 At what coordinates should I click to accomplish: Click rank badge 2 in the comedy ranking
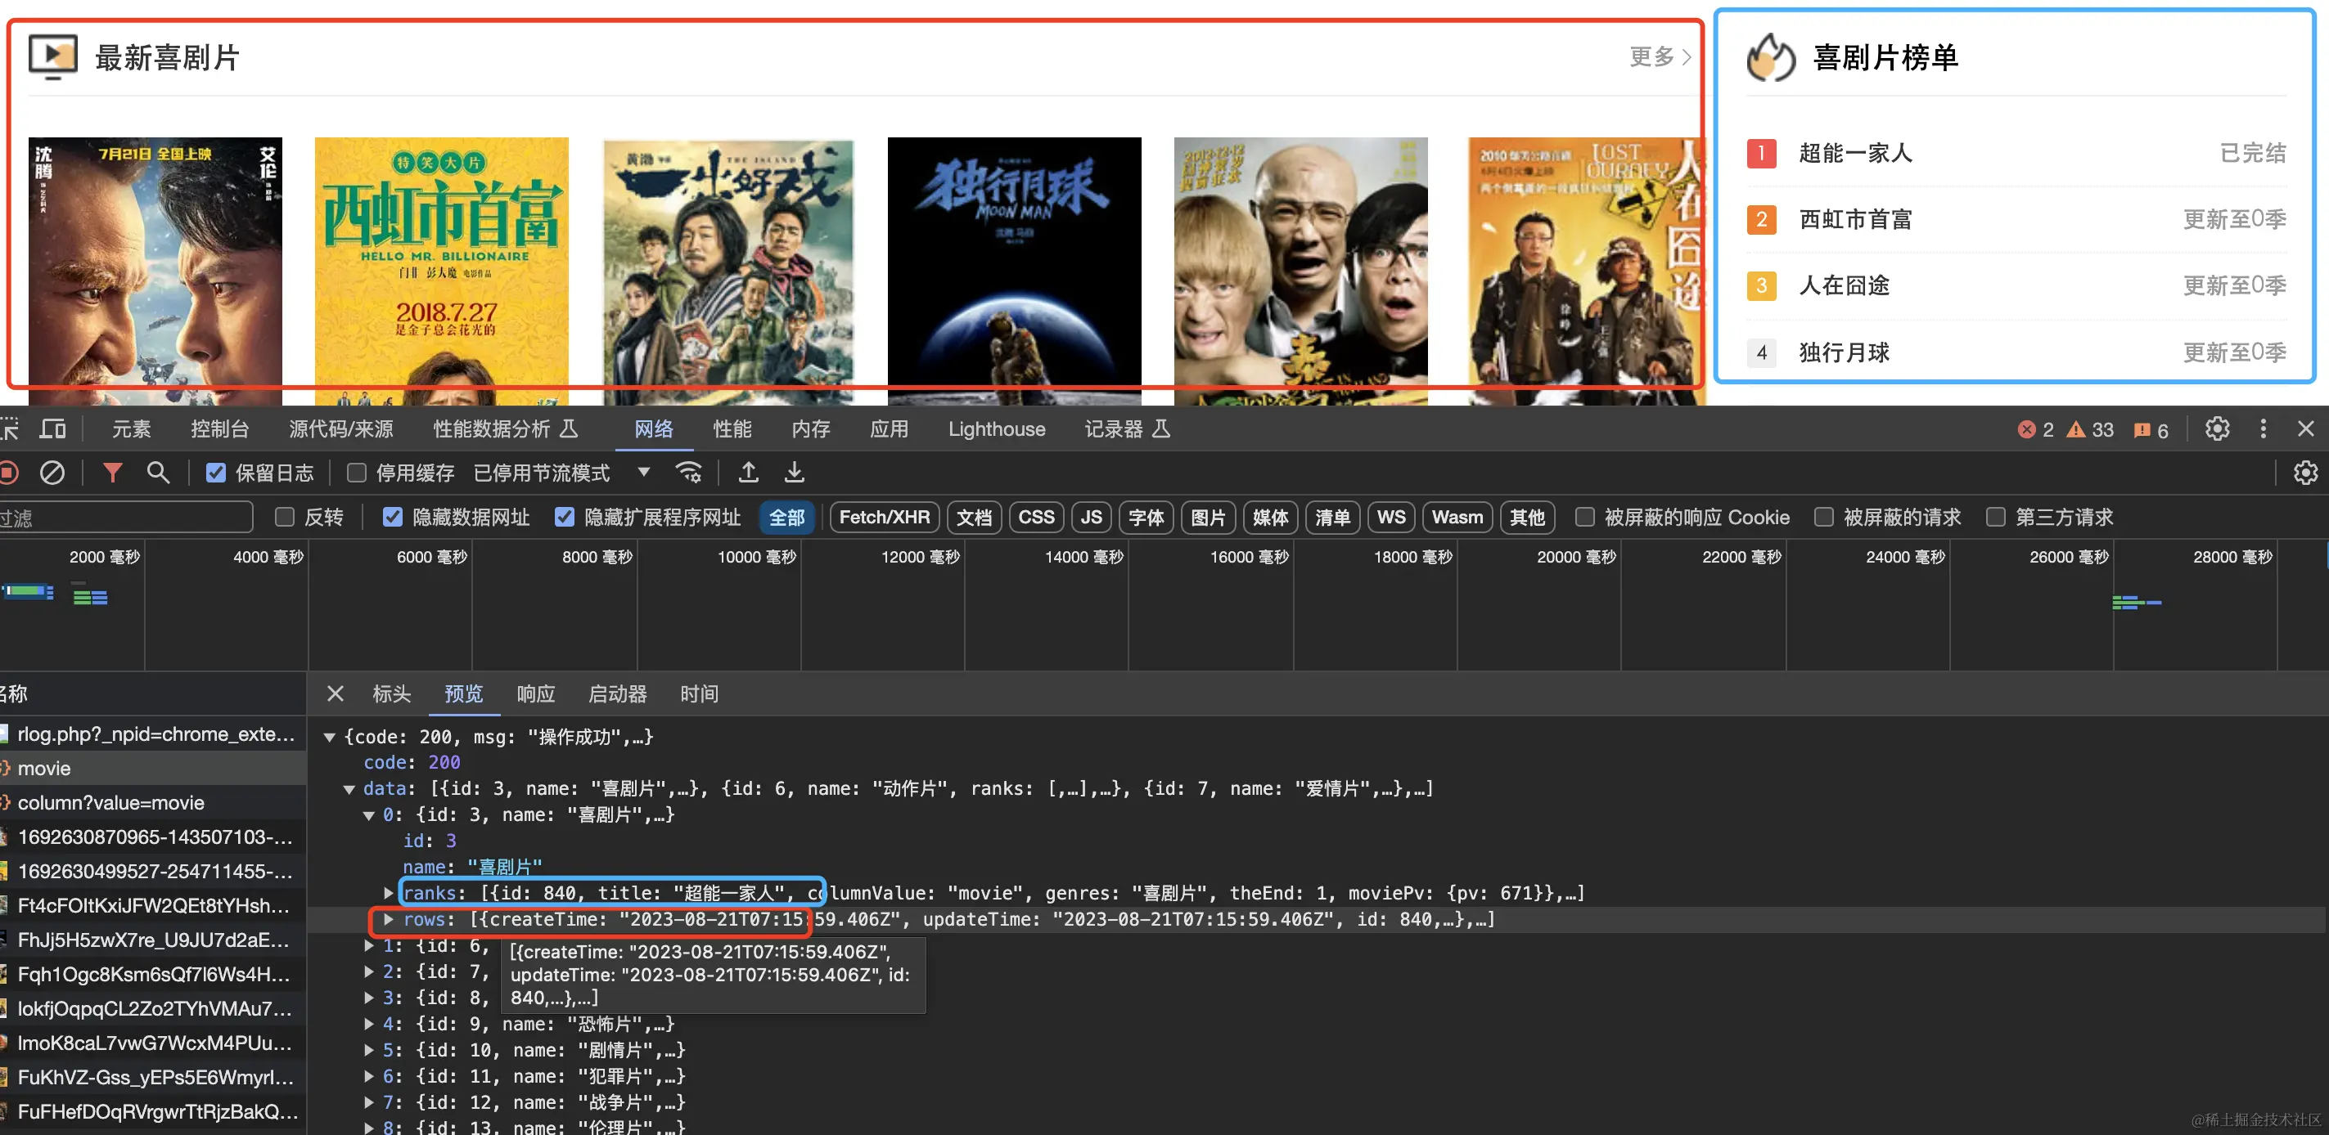1761,220
